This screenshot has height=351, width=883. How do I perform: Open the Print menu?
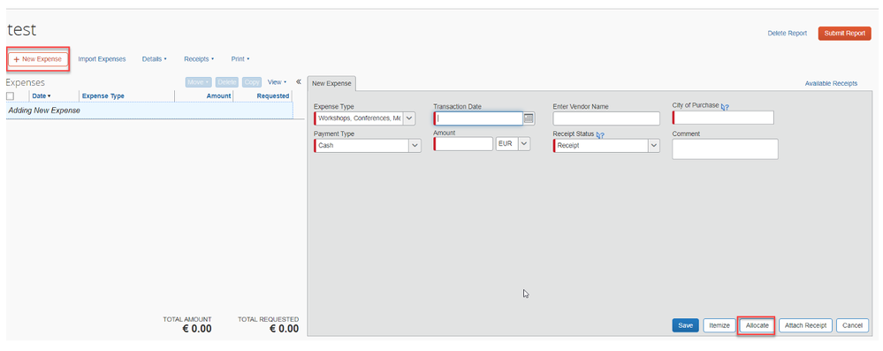(240, 58)
